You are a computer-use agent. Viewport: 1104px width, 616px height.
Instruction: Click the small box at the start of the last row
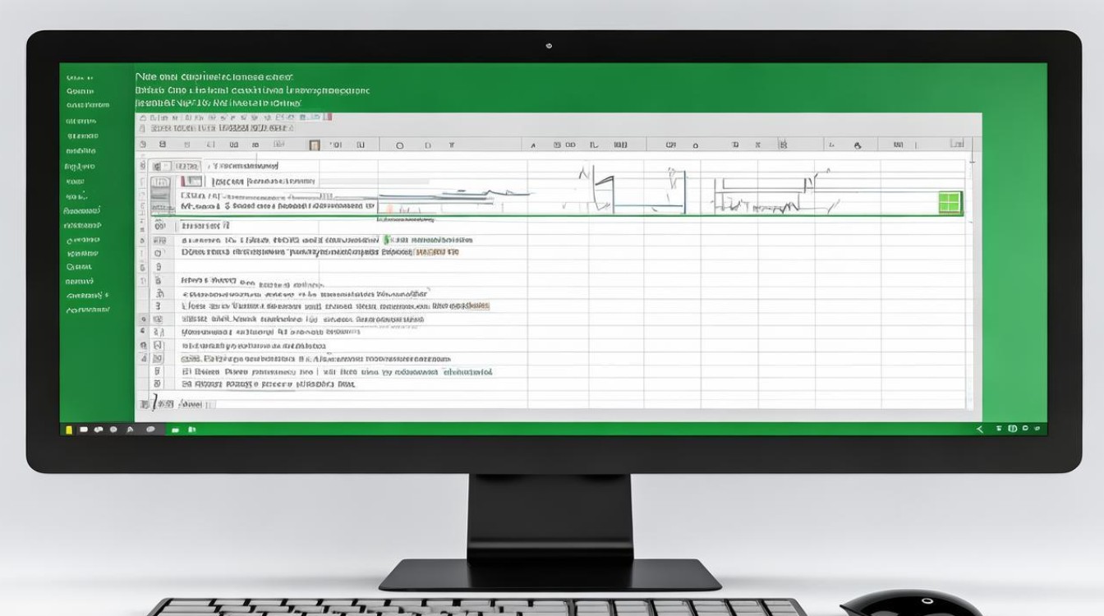pyautogui.click(x=159, y=384)
